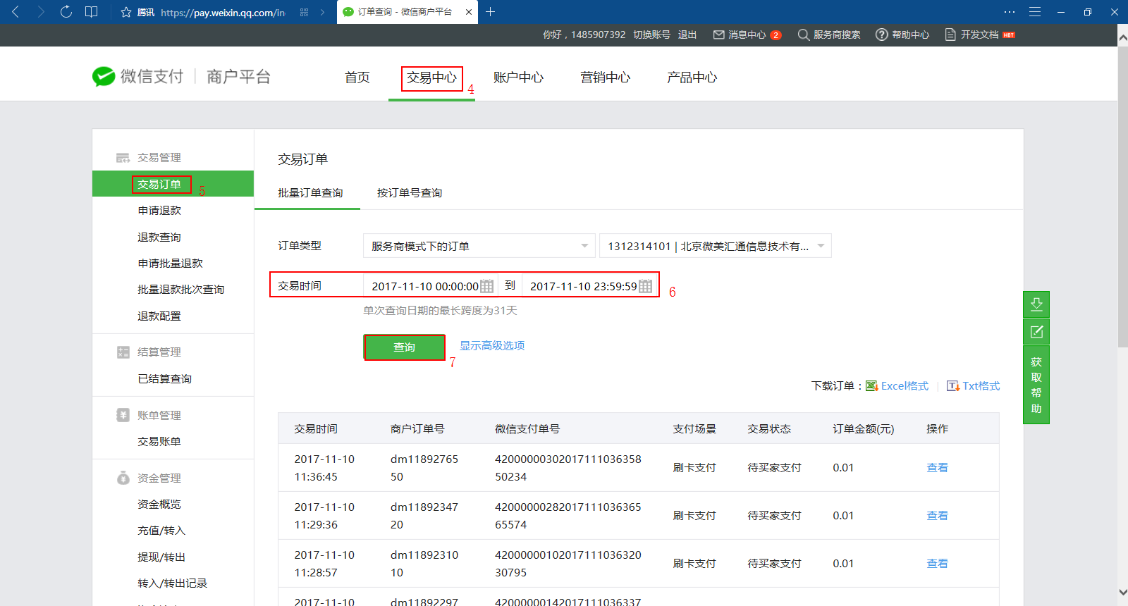Screen dimensions: 1128x606
Task: Open 交易账单 in sidebar
Action: [x=159, y=442]
